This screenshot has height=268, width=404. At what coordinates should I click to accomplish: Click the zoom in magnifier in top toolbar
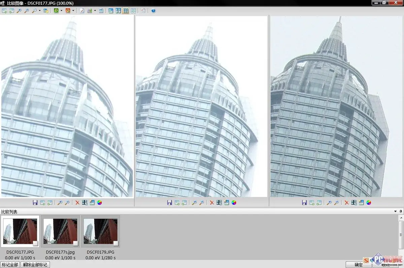tap(19, 11)
